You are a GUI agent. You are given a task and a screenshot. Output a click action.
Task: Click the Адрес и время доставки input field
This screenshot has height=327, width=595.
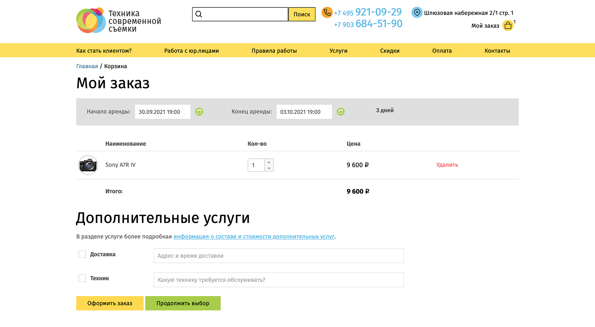pyautogui.click(x=279, y=255)
